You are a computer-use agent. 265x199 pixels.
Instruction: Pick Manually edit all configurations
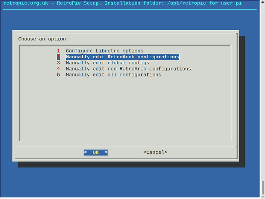pyautogui.click(x=113, y=75)
